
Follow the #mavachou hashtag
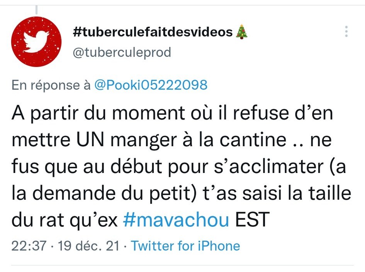coord(176,220)
